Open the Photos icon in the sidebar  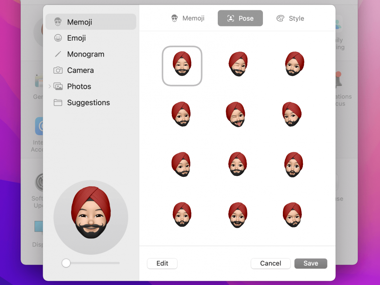(x=58, y=86)
